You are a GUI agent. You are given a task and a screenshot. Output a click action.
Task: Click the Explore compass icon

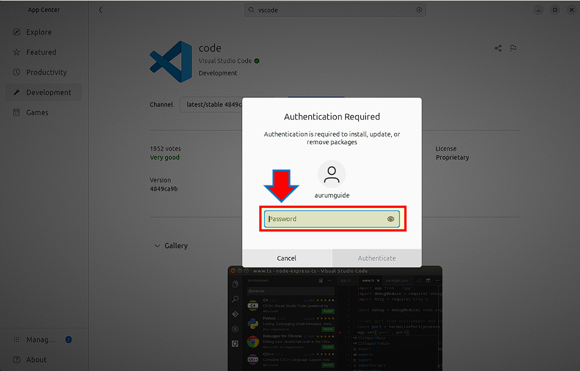[x=17, y=32]
